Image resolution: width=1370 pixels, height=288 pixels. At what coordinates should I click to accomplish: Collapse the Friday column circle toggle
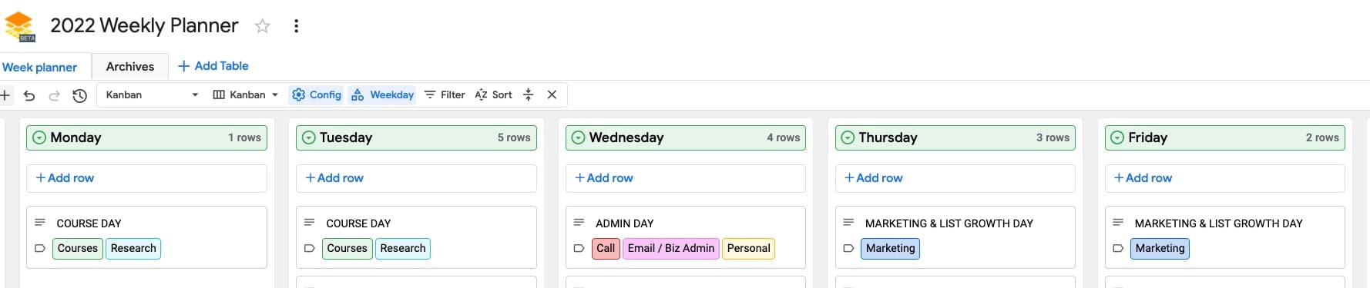click(x=1117, y=137)
